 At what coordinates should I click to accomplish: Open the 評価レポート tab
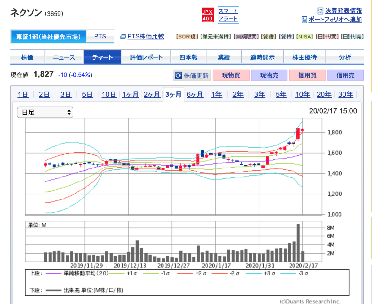146,57
